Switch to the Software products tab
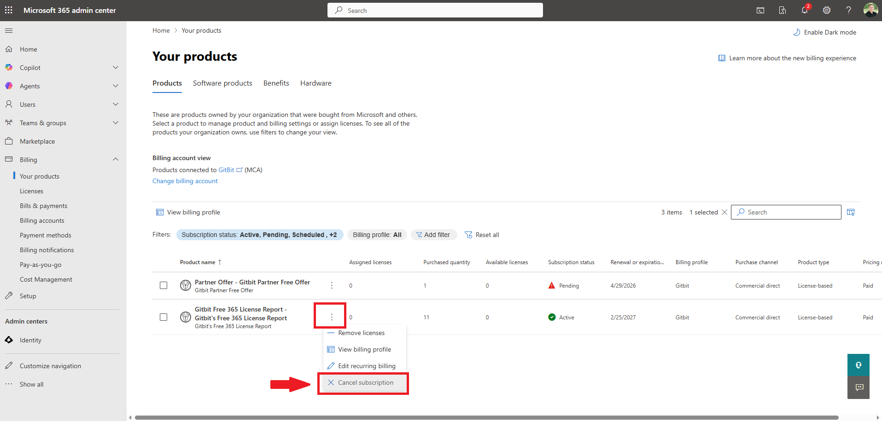The image size is (882, 422). click(x=222, y=83)
